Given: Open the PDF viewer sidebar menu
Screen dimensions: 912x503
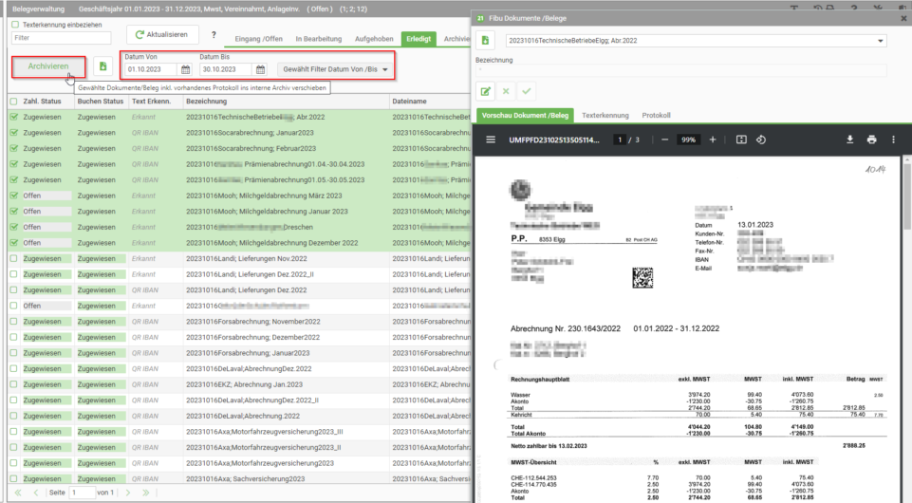Looking at the screenshot, I should pyautogui.click(x=491, y=140).
